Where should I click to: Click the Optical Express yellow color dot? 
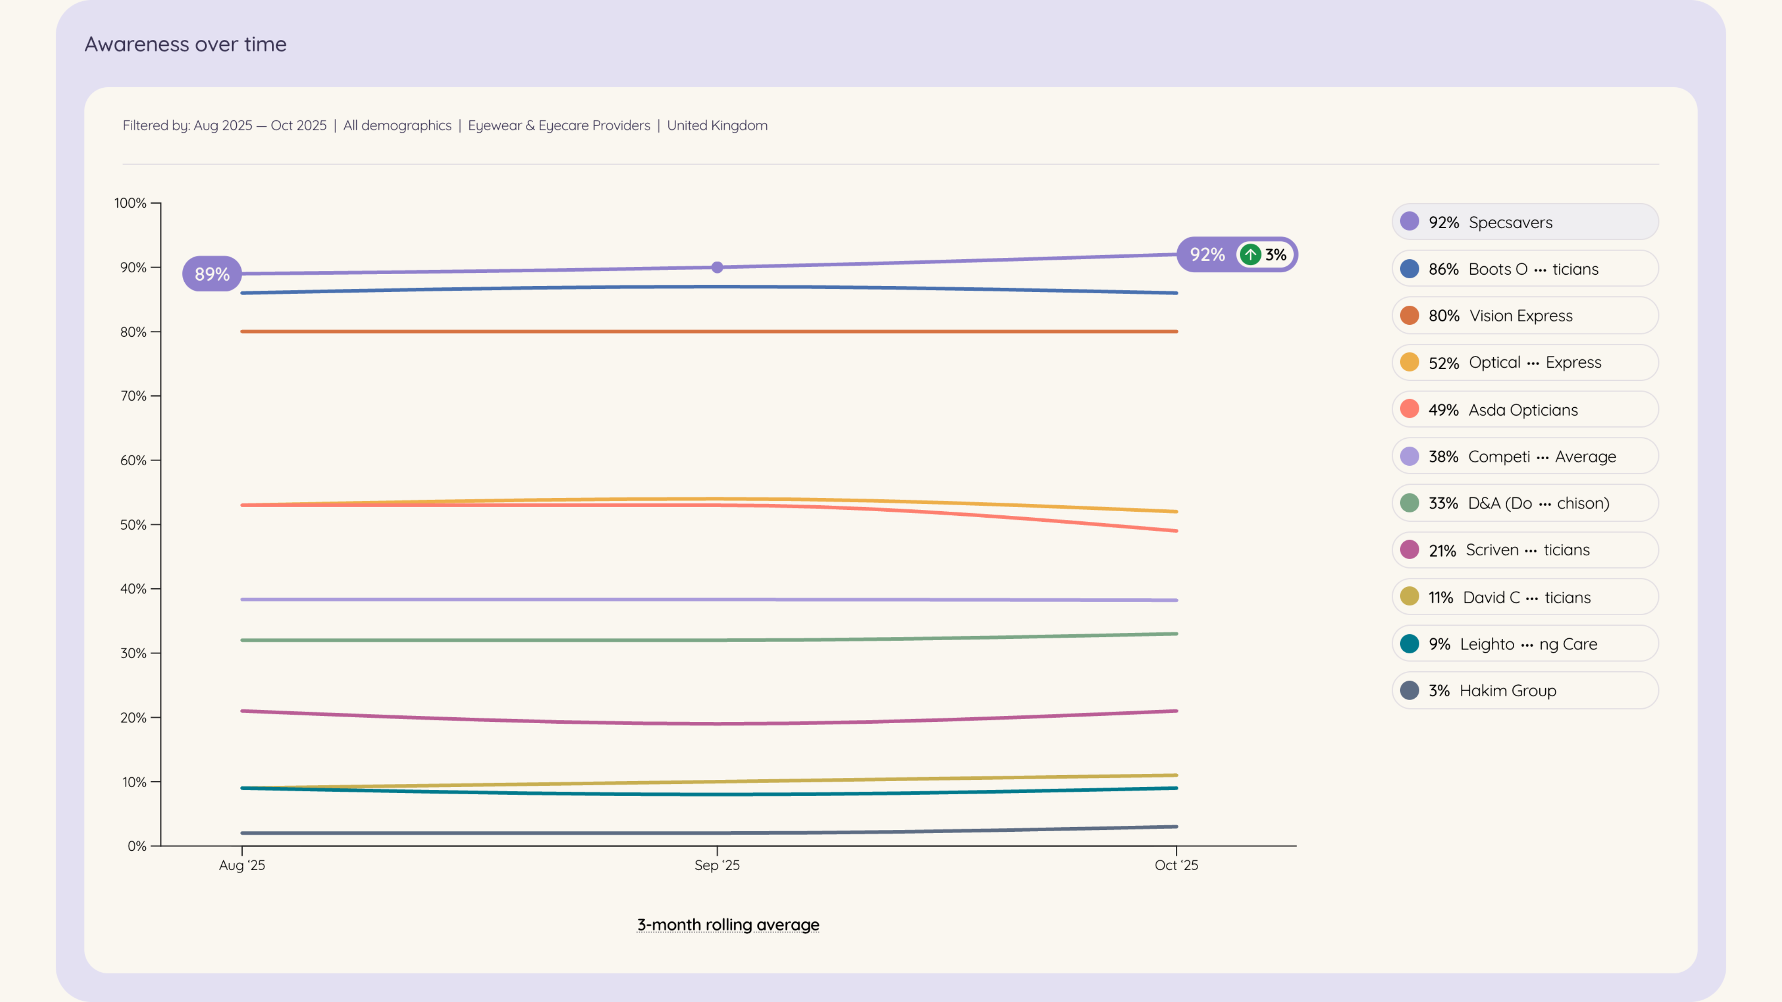coord(1409,362)
